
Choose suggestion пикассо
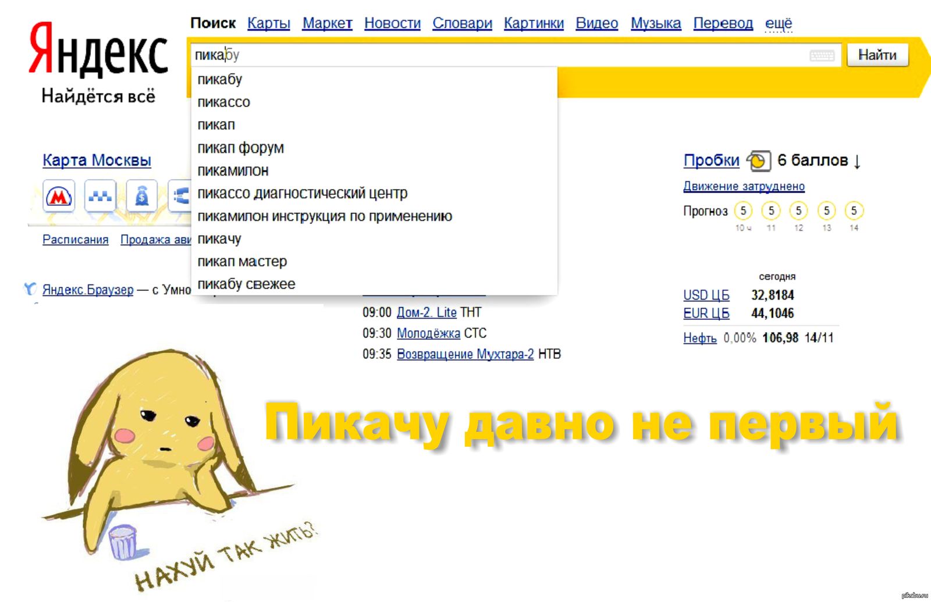pyautogui.click(x=374, y=102)
